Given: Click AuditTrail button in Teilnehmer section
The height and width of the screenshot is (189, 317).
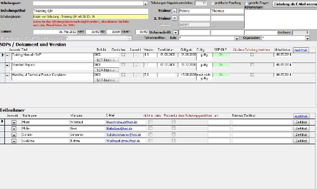Looking at the screenshot, I should click(301, 116).
